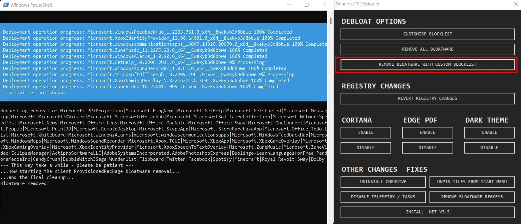Click Uninstall OneDrive button
Screen dimensions: 521x224
[x=383, y=182]
